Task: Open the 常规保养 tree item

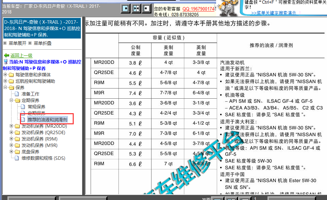Action: pos(37,107)
